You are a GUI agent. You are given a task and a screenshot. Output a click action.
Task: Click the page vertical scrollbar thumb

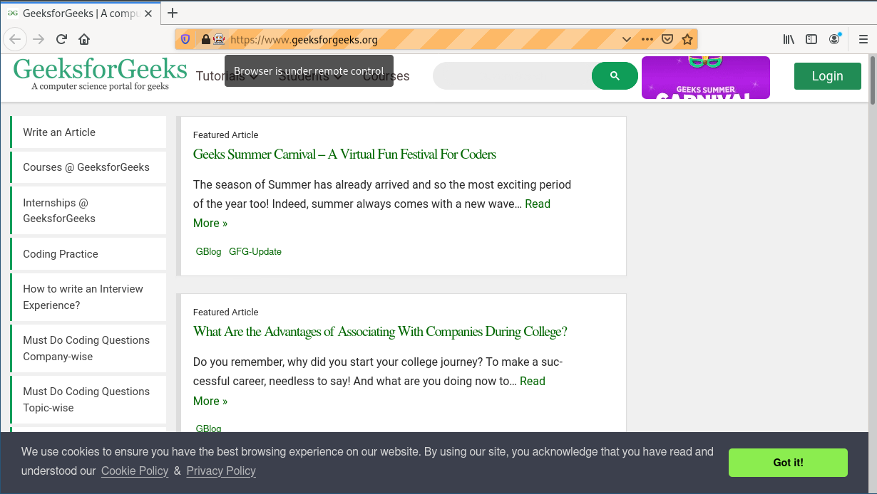pos(873,80)
